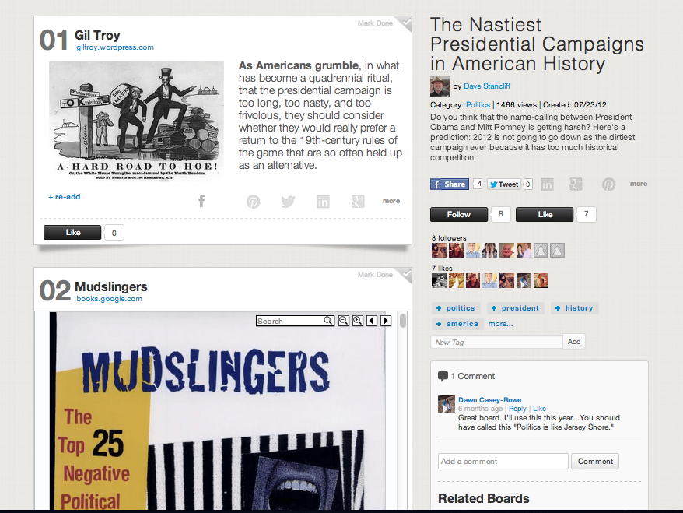Share Gil Troy item on Facebook icon
Viewport: 683px width, 513px height.
(x=201, y=201)
